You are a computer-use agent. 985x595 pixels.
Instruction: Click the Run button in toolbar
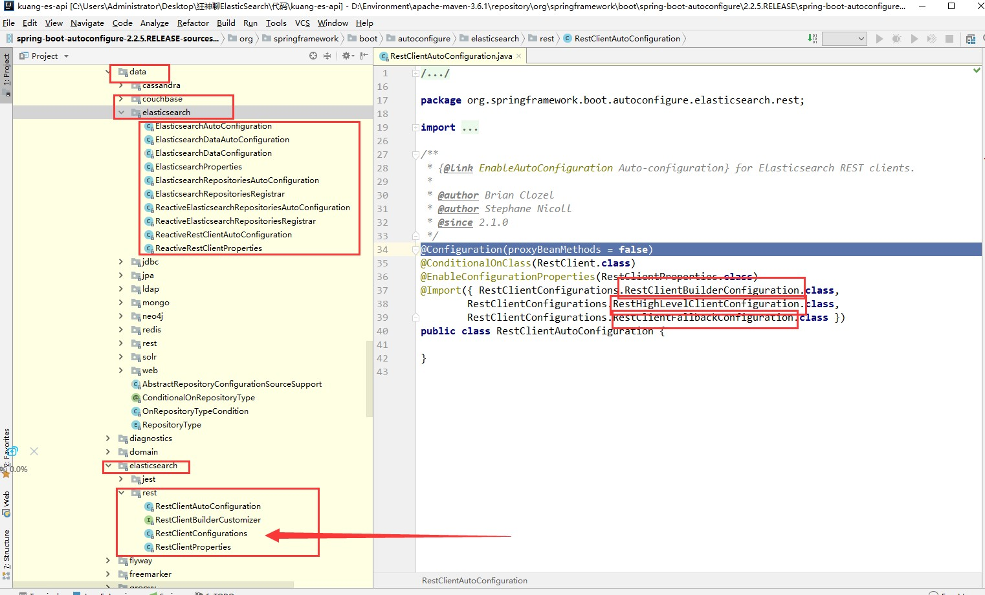(879, 39)
